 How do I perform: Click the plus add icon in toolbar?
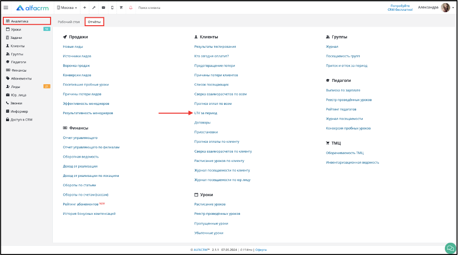coord(84,7)
